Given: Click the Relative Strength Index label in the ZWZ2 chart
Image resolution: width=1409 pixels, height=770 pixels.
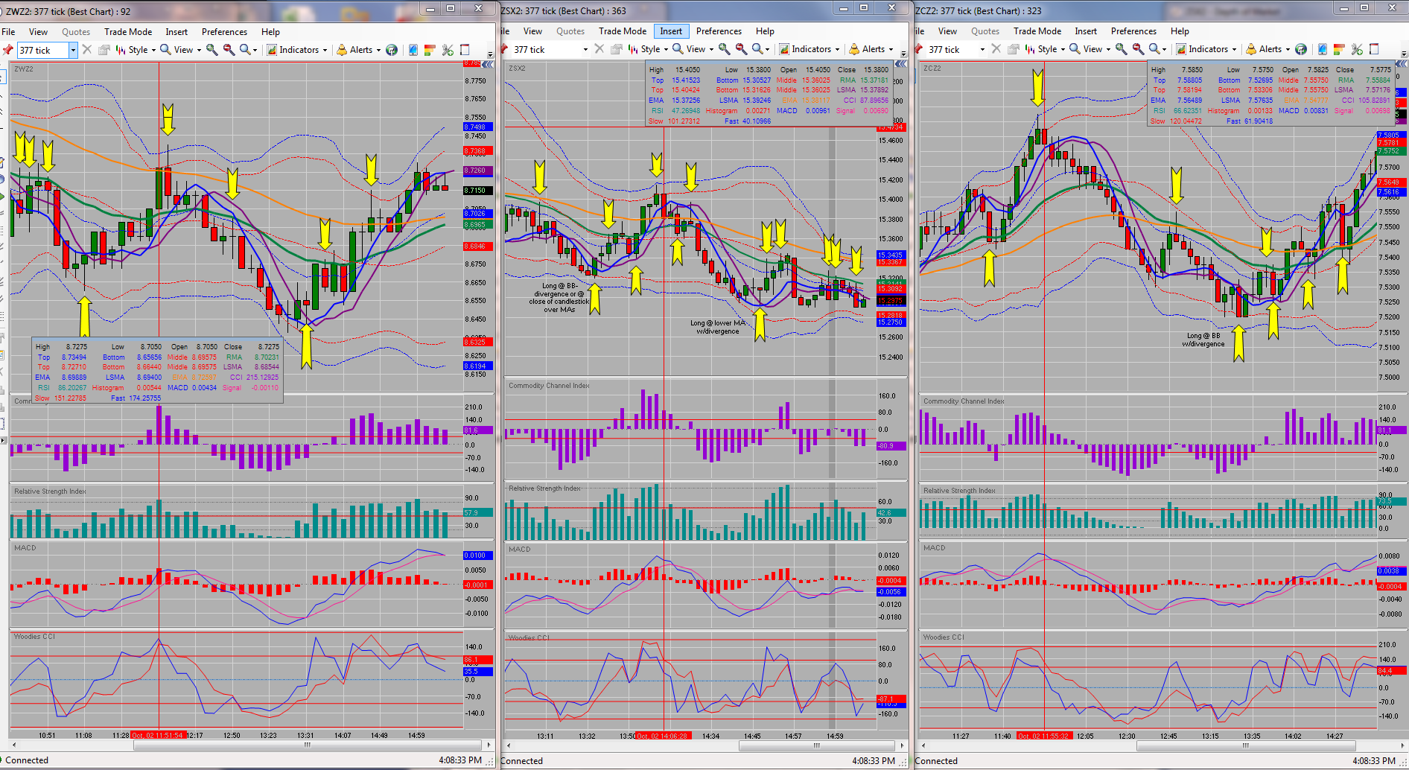Looking at the screenshot, I should 50,491.
